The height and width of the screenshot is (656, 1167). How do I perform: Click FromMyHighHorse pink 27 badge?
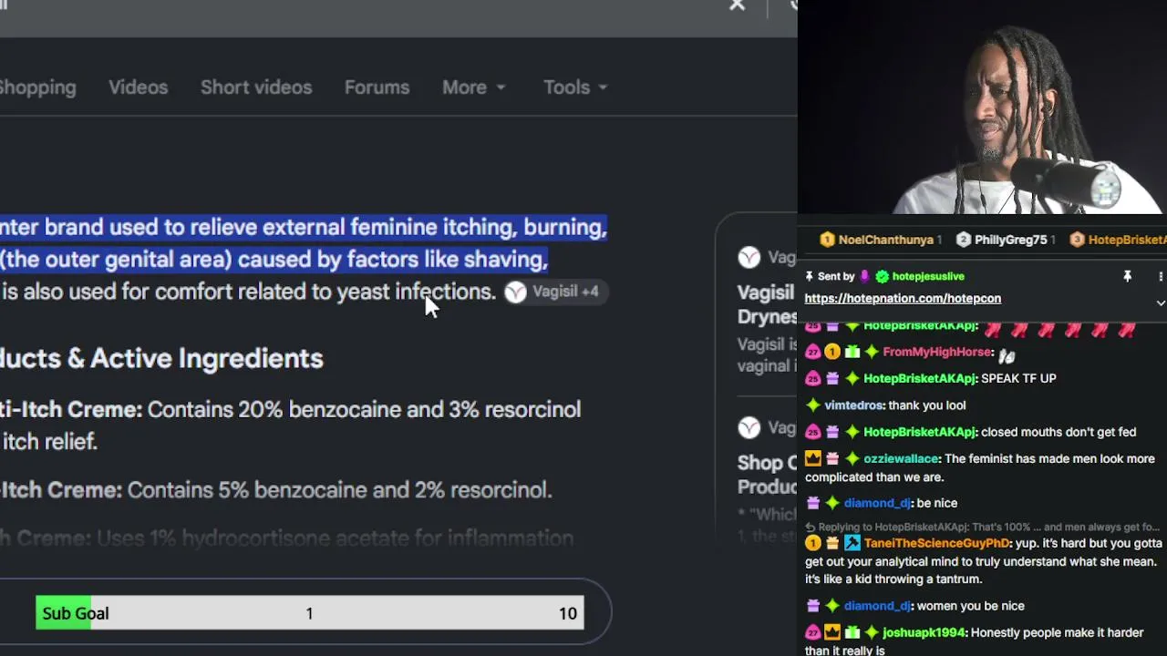[x=812, y=352]
